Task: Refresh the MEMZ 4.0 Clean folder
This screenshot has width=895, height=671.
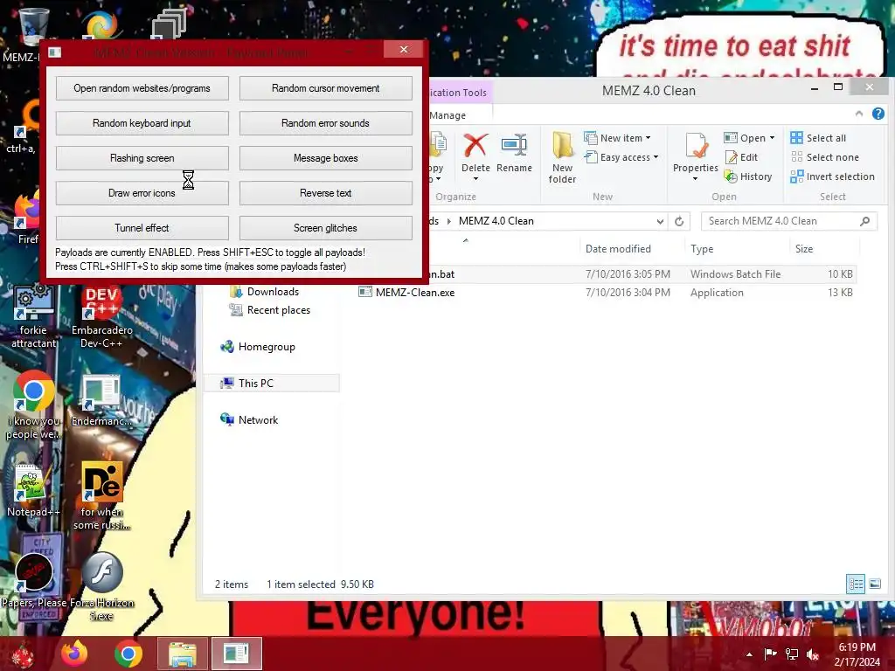Action: (679, 221)
